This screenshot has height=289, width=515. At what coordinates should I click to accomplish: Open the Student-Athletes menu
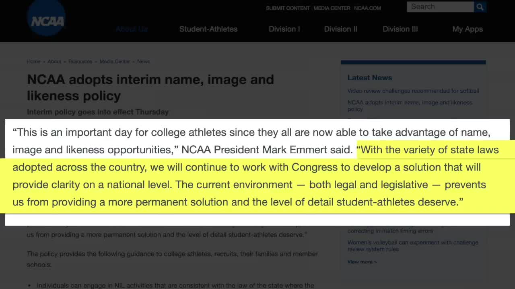[208, 29]
